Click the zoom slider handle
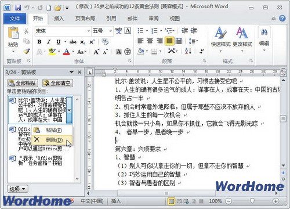Viewport: 290px width, 209px height. pyautogui.click(x=252, y=201)
